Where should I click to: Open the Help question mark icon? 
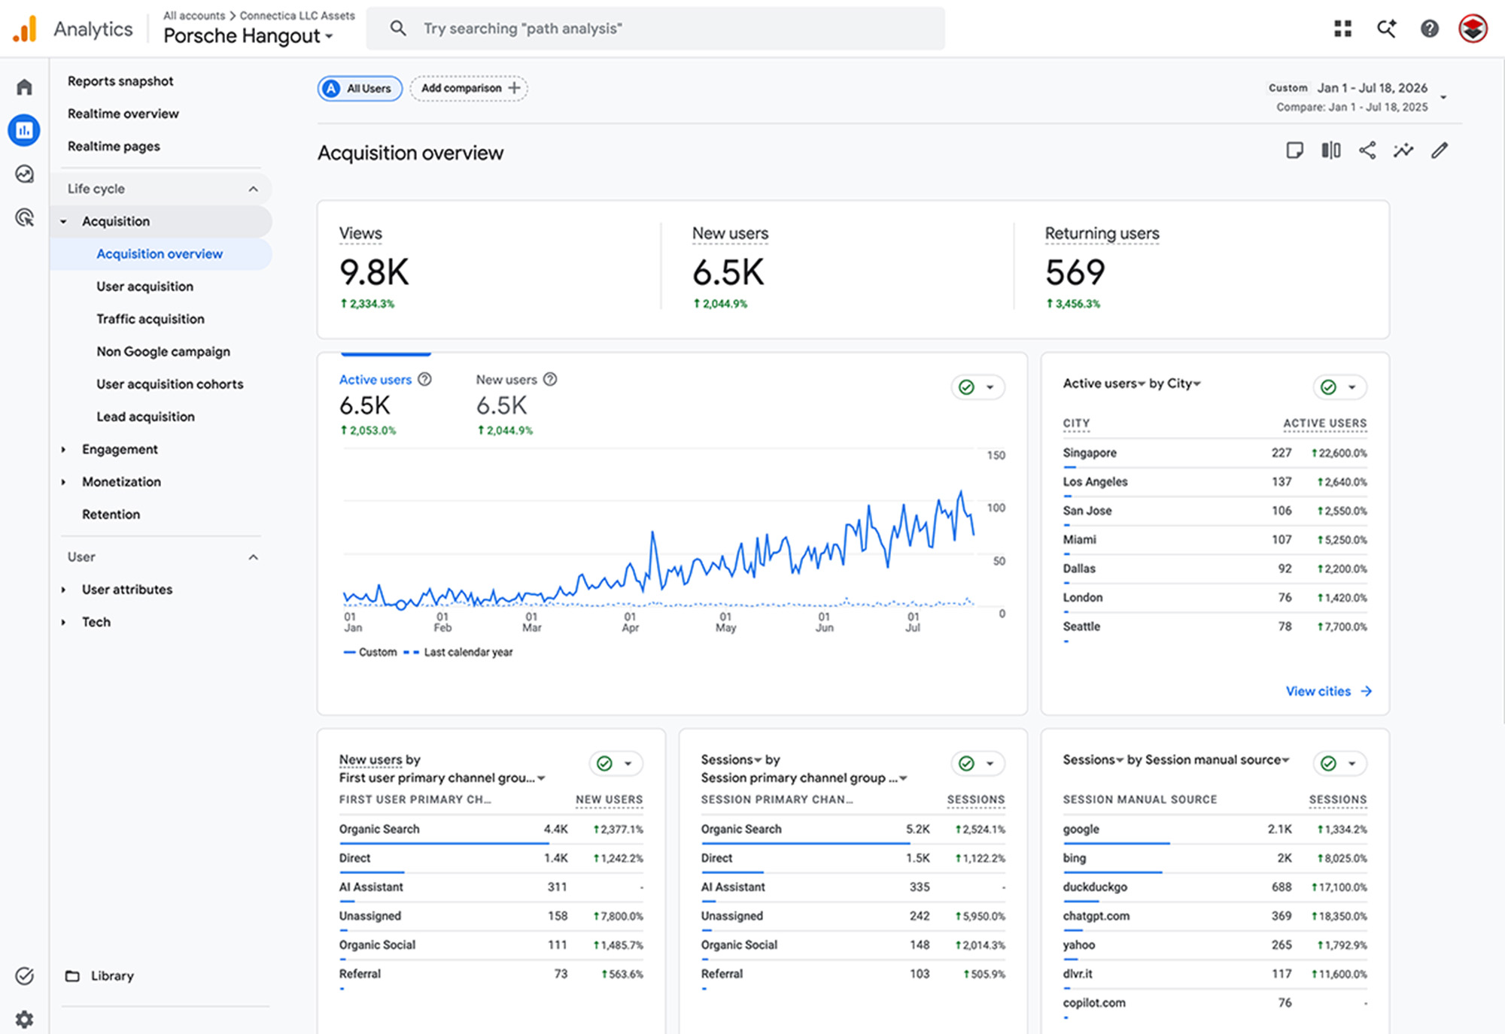1429,29
